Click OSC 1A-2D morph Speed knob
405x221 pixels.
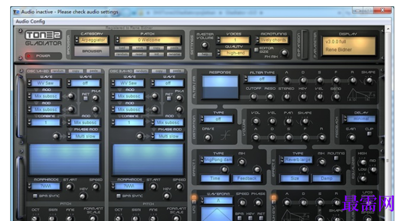96,187
